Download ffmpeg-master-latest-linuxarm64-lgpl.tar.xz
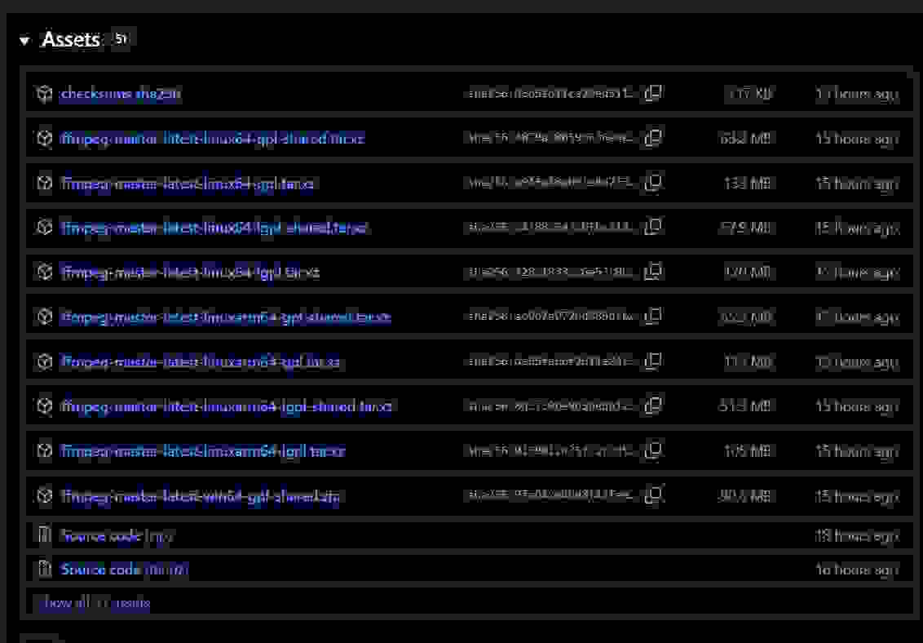 (x=203, y=451)
